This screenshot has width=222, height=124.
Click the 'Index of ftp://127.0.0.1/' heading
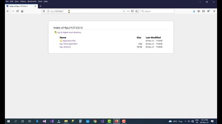(68, 28)
